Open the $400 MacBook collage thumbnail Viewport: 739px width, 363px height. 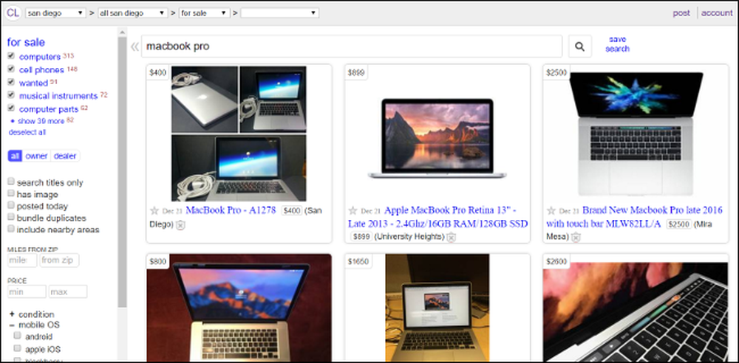[239, 134]
